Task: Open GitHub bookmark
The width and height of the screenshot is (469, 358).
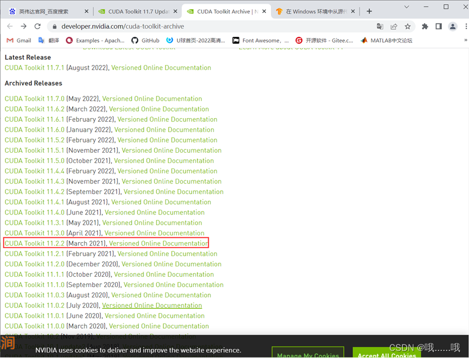Action: [x=145, y=40]
